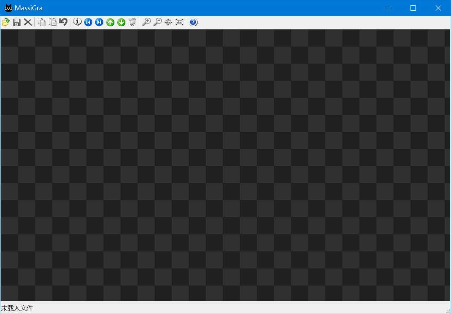Show file information with the info icon
The width and height of the screenshot is (451, 314).
tap(77, 22)
